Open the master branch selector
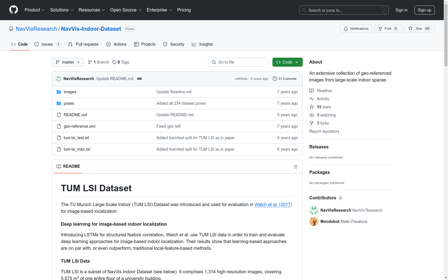Viewport: 448px width, 280px height. click(x=68, y=62)
